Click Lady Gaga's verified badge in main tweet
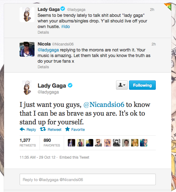176x192 pixels. click(x=70, y=85)
